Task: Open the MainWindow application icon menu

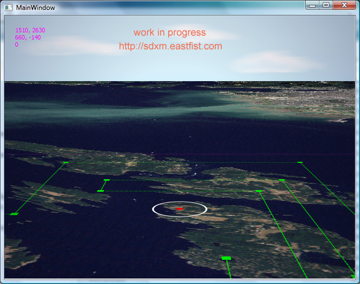Action: [9, 7]
